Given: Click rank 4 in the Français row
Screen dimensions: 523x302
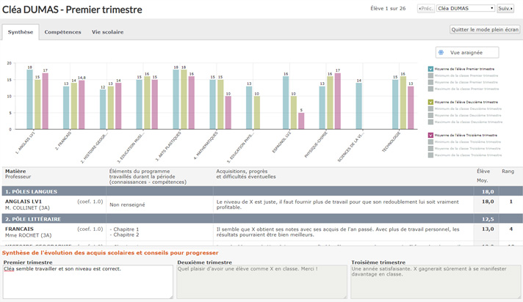Looking at the screenshot, I should 511,229.
